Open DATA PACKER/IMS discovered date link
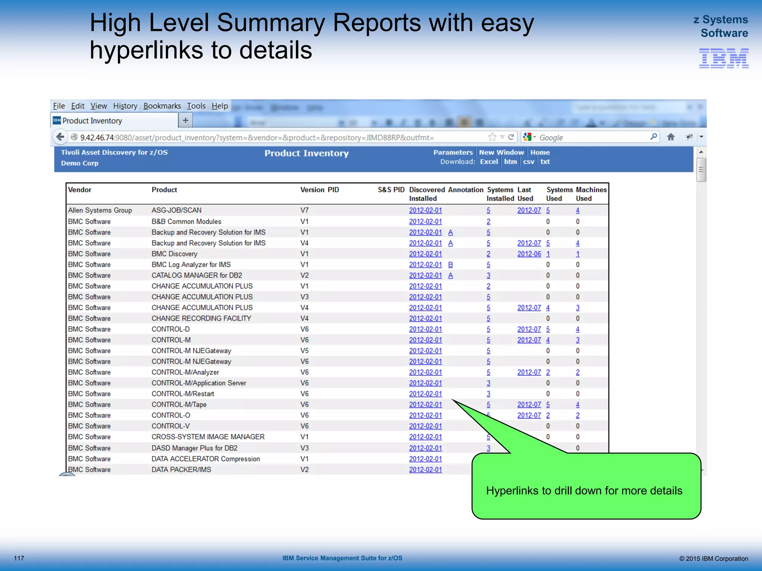The height and width of the screenshot is (571, 762). point(425,470)
